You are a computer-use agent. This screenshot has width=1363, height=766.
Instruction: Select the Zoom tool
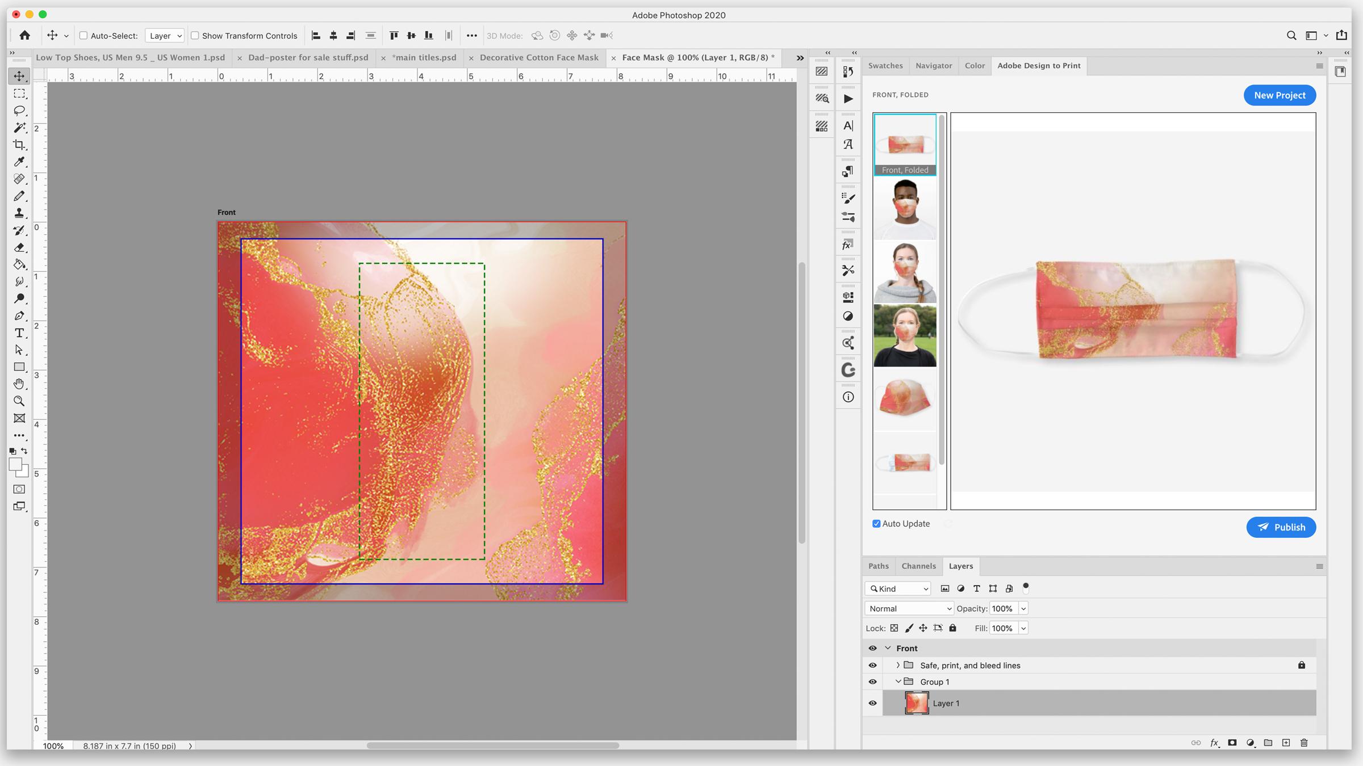click(x=19, y=401)
